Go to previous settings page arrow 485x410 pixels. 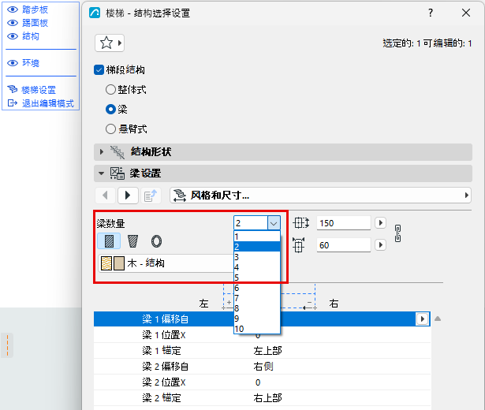(x=105, y=196)
